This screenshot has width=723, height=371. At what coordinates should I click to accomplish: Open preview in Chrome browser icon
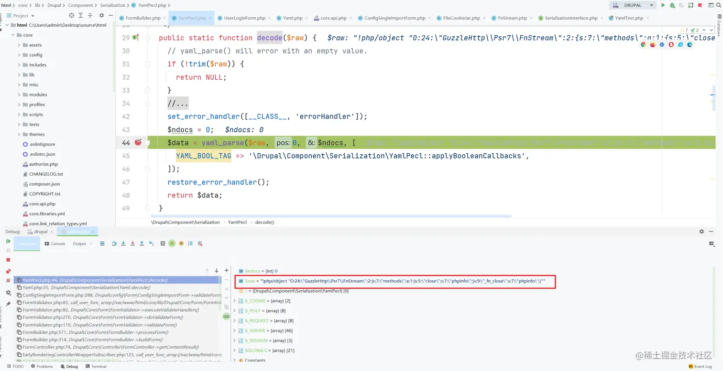tap(643, 44)
